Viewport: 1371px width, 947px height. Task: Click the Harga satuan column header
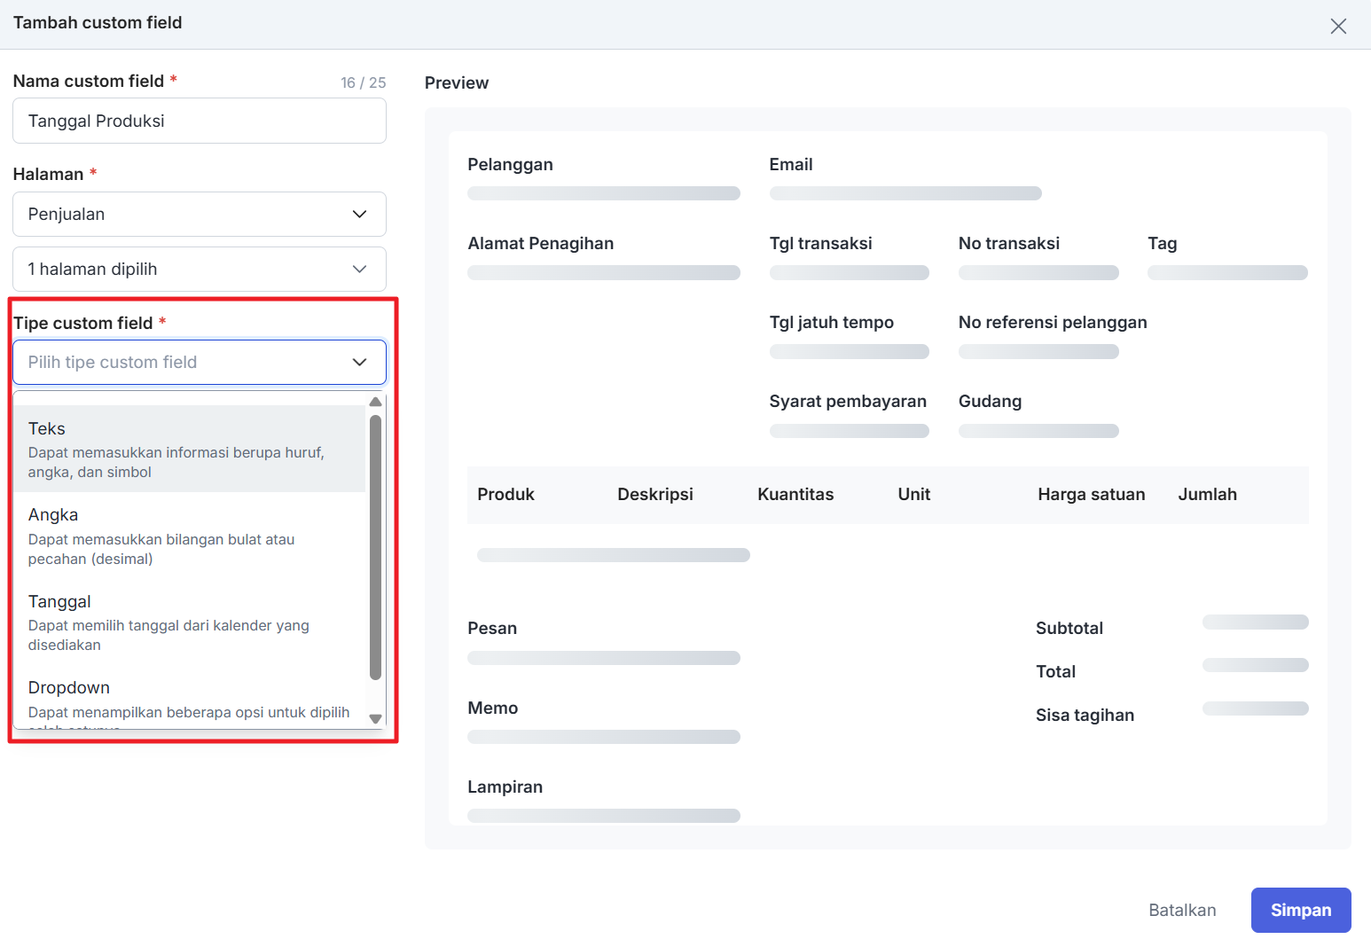[1091, 494]
